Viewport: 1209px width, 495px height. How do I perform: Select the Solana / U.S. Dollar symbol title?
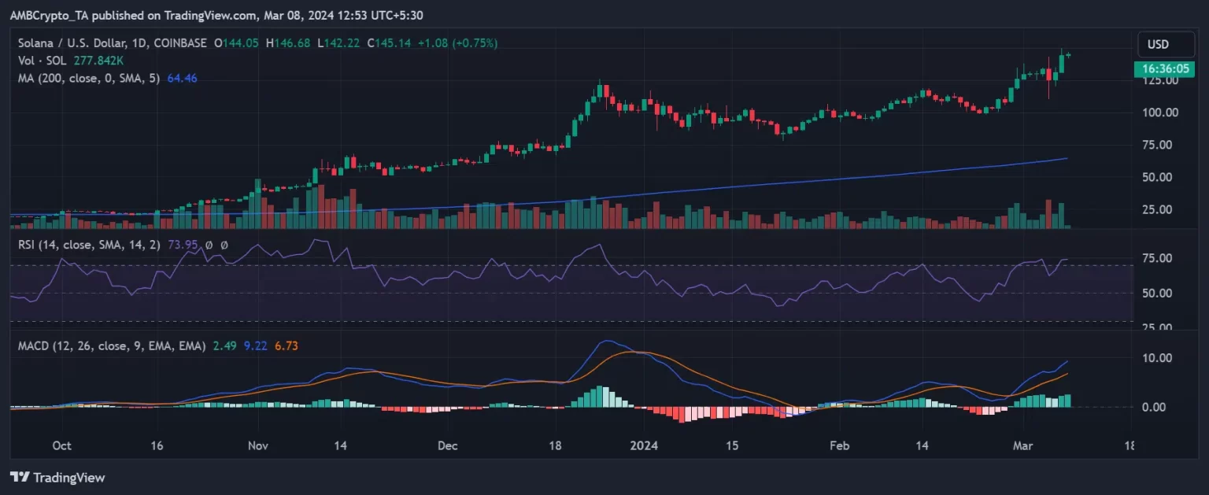(109, 43)
